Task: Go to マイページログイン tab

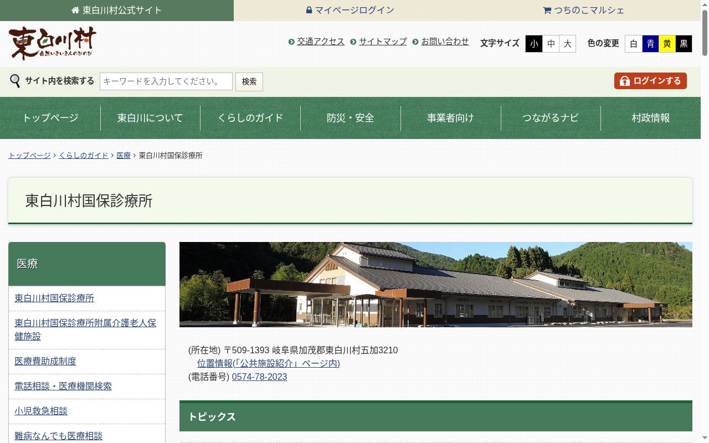Action: [351, 11]
